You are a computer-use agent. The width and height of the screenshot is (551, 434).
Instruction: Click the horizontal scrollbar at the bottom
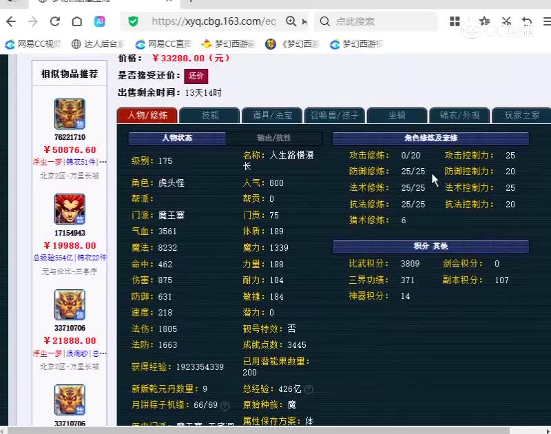point(258,431)
